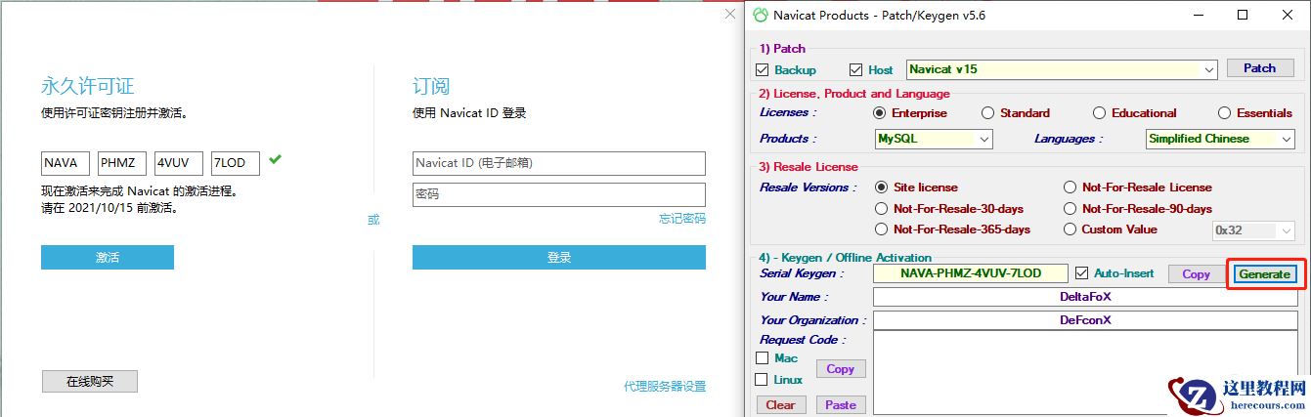Click the Paste button
The height and width of the screenshot is (417, 1311).
coord(840,405)
